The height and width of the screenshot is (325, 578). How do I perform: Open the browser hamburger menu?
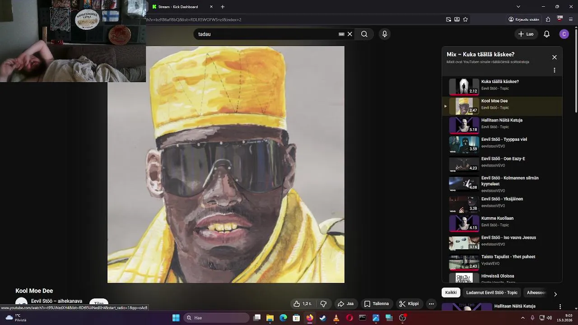(571, 19)
